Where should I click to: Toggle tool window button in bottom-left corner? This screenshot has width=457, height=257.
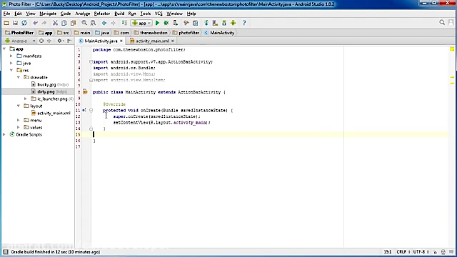click(x=5, y=252)
